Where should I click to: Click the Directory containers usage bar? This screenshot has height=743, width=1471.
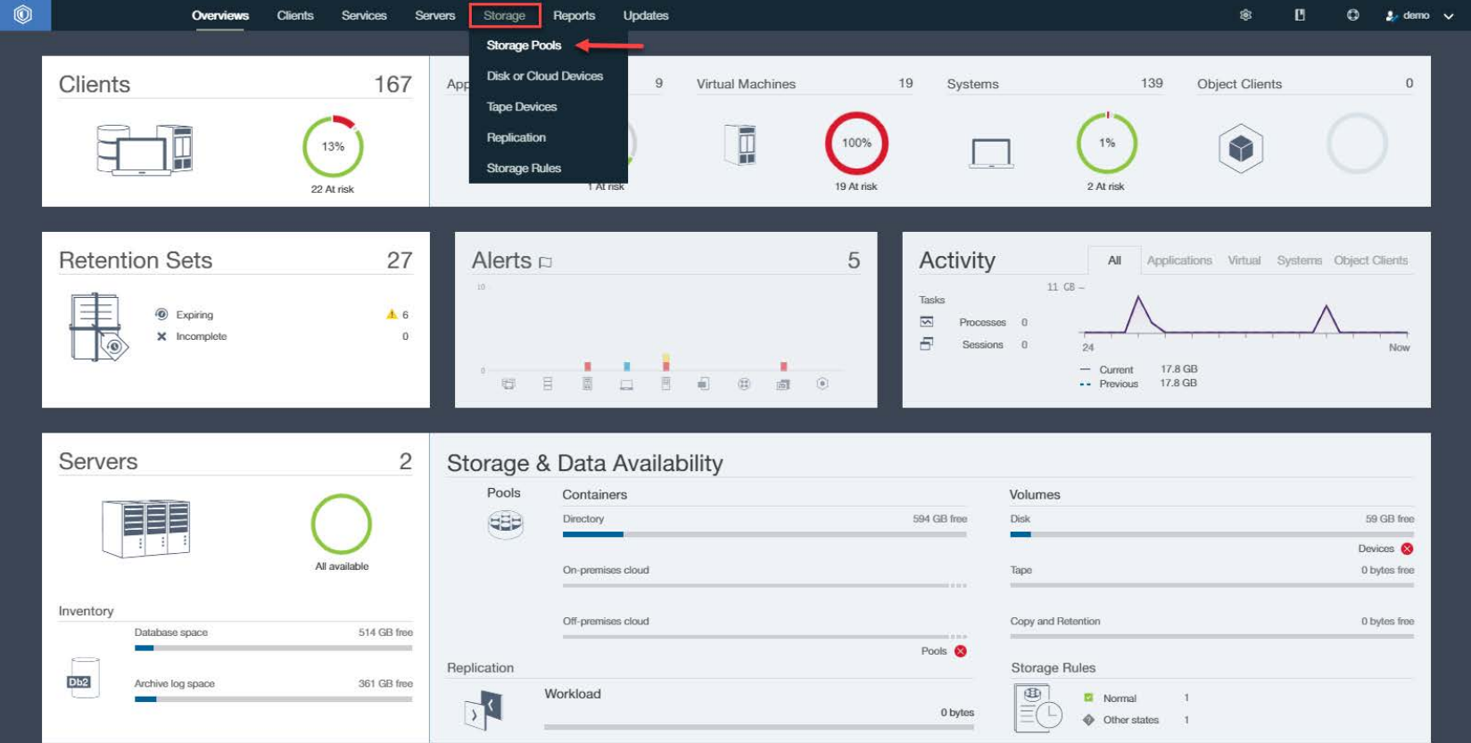[764, 534]
